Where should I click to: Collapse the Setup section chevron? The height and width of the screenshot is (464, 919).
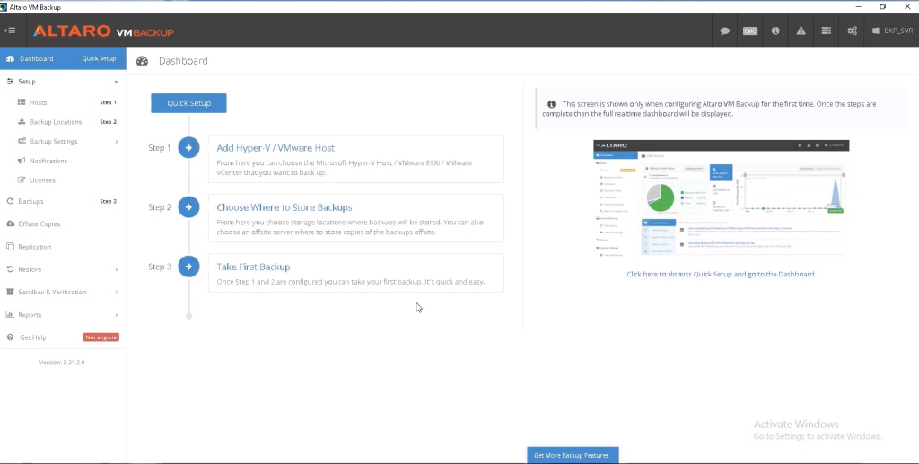[x=116, y=82]
